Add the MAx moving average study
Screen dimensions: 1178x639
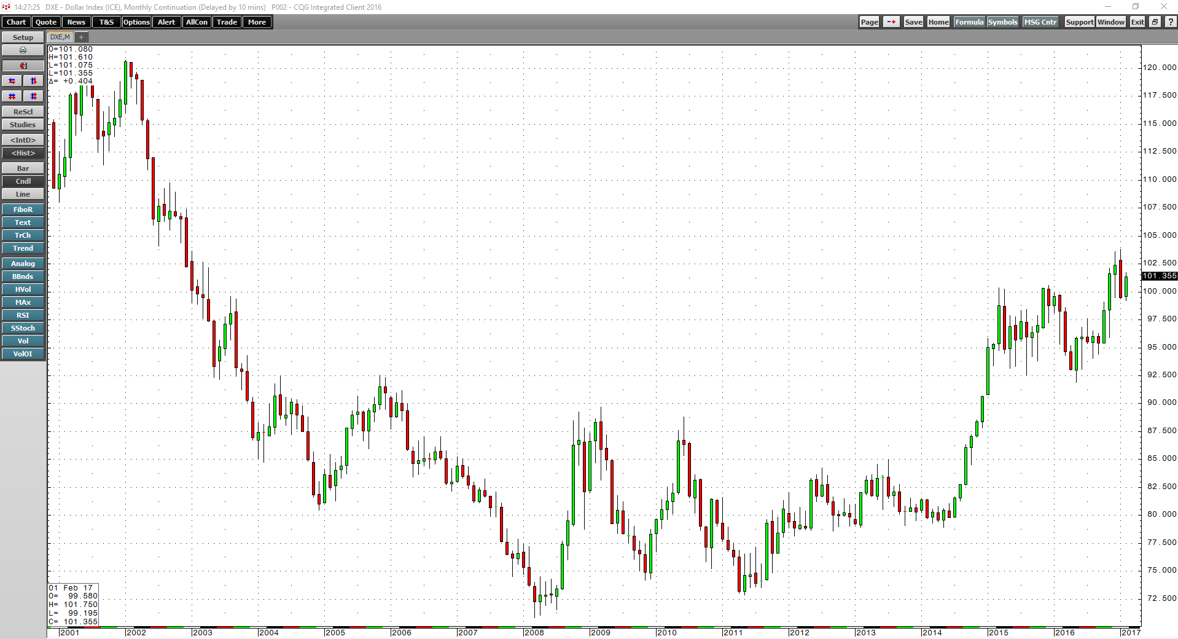pyautogui.click(x=23, y=302)
